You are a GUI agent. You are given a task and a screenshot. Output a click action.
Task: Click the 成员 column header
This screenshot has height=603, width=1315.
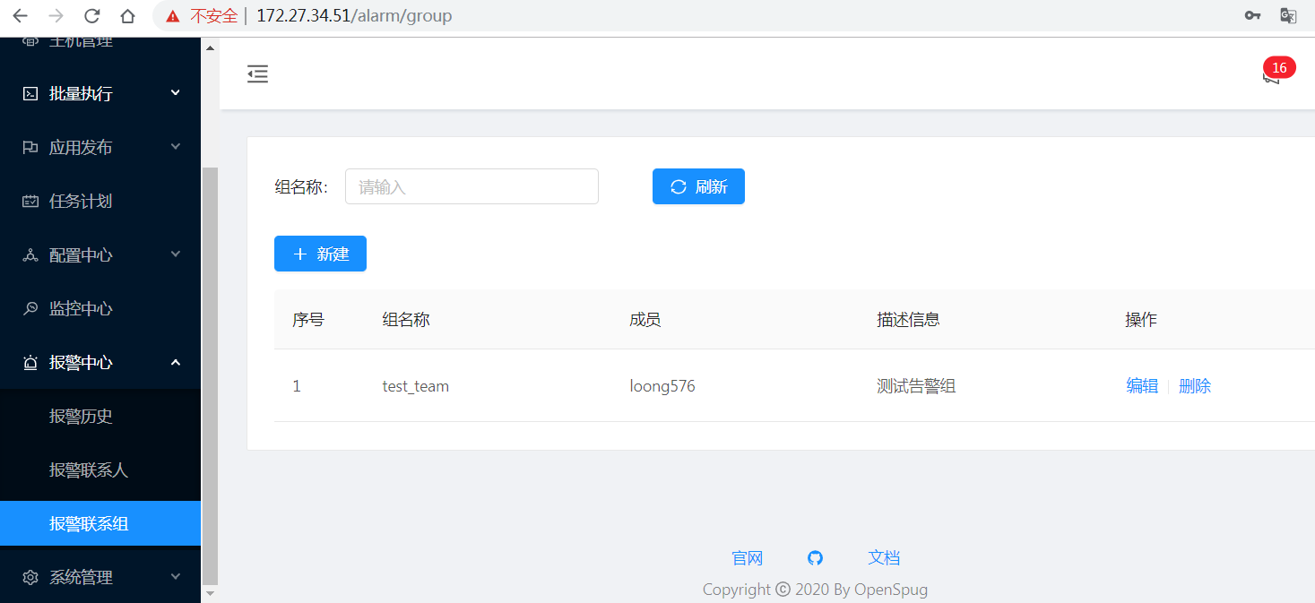645,319
